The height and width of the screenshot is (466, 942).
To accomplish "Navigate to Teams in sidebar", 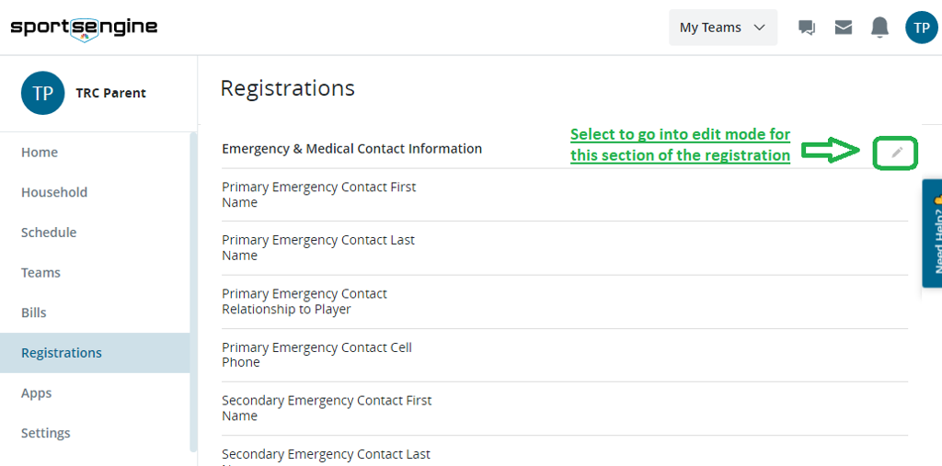I will 40,273.
